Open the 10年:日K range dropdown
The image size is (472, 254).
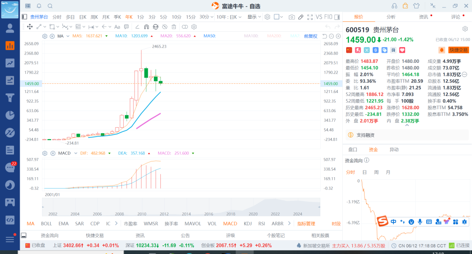(x=229, y=17)
